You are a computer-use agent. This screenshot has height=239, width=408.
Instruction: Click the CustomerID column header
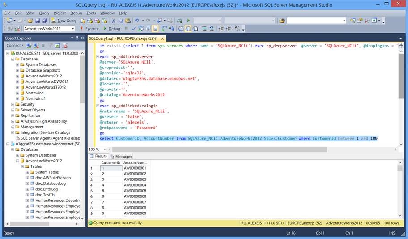pyautogui.click(x=111, y=163)
